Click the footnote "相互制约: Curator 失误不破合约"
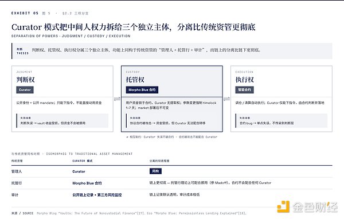This screenshot has height=219, width=344. pos(172,137)
